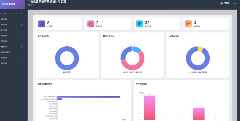This screenshot has height=121, width=240.
Task: Click the 数据分析 breadcrumb under the title
Action: pos(31,5)
